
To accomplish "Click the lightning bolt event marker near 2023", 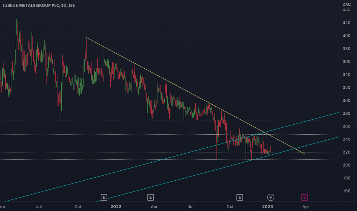I will (270, 197).
